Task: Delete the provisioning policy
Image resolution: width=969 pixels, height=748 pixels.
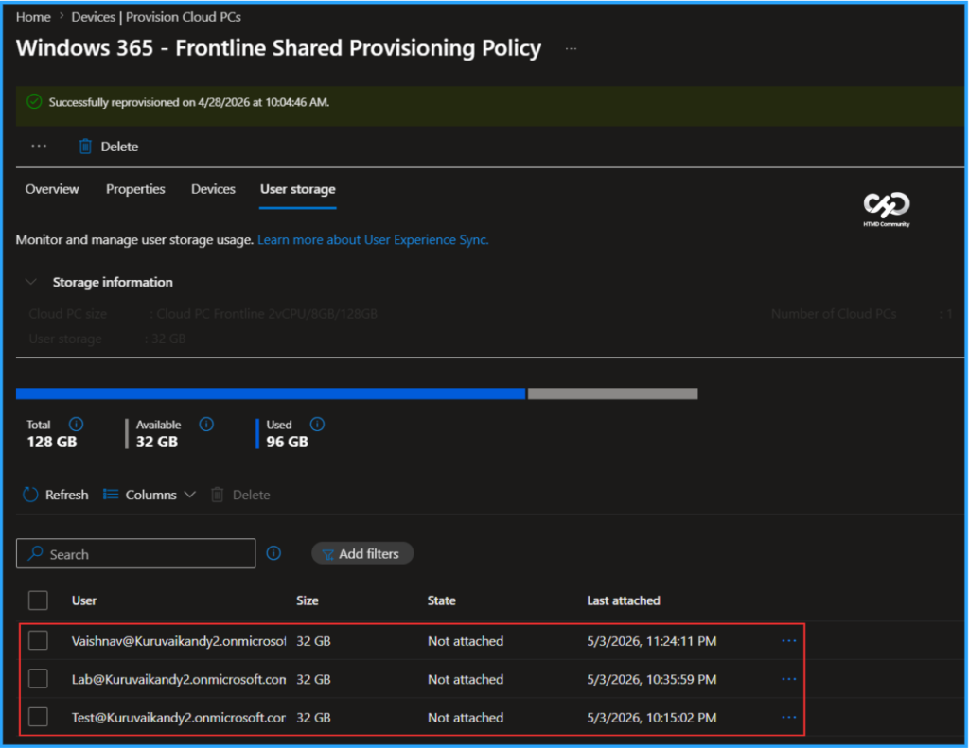Action: [109, 147]
